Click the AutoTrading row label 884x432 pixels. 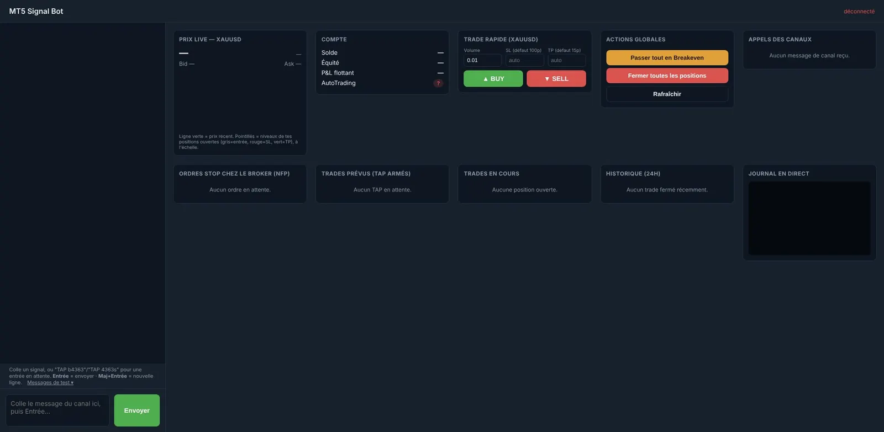pos(339,83)
